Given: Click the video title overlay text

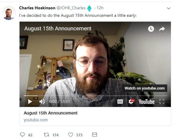Looking at the screenshot, I should pos(58,29).
